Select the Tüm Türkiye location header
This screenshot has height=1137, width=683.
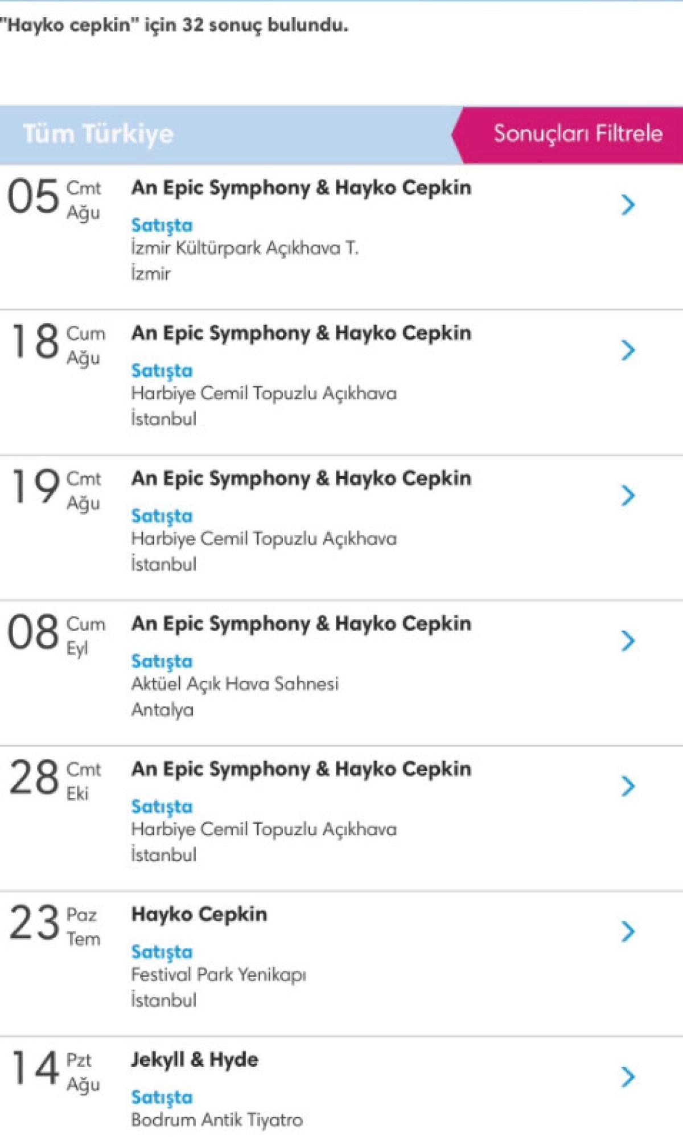[98, 134]
